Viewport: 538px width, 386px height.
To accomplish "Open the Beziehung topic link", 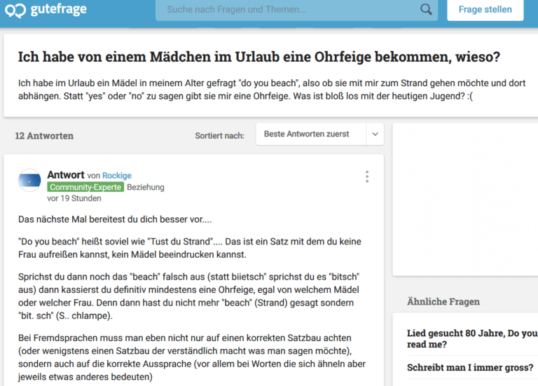I will (146, 187).
